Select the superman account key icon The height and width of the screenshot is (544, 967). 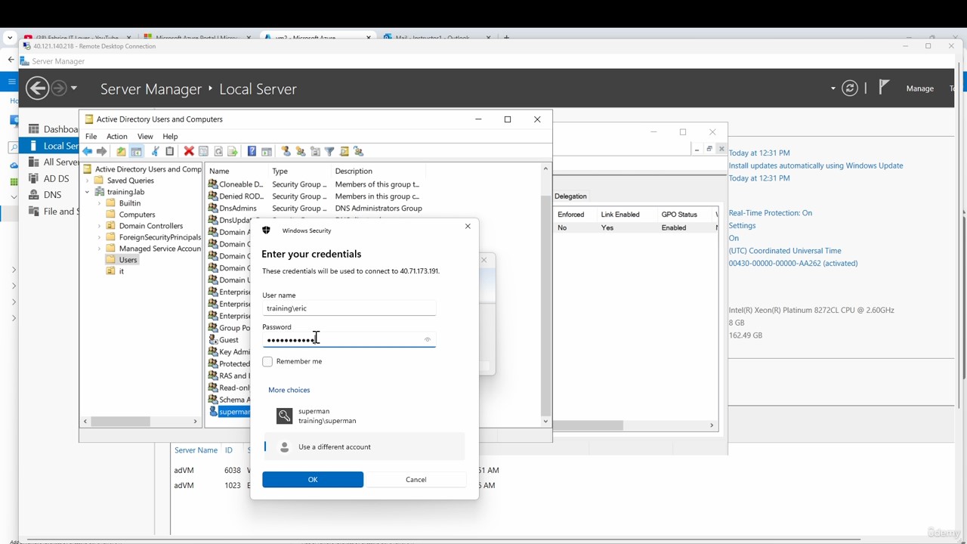[284, 416]
